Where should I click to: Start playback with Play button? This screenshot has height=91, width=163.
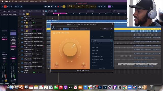[x=55, y=7]
